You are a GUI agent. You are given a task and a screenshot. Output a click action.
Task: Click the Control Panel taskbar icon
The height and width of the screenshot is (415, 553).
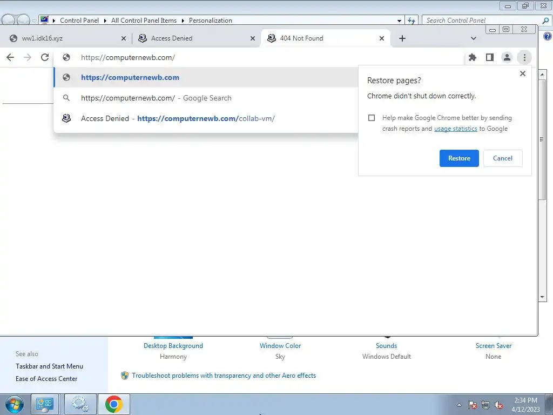coord(45,404)
